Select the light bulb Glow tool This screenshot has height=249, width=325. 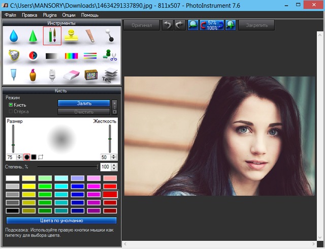[52, 76]
